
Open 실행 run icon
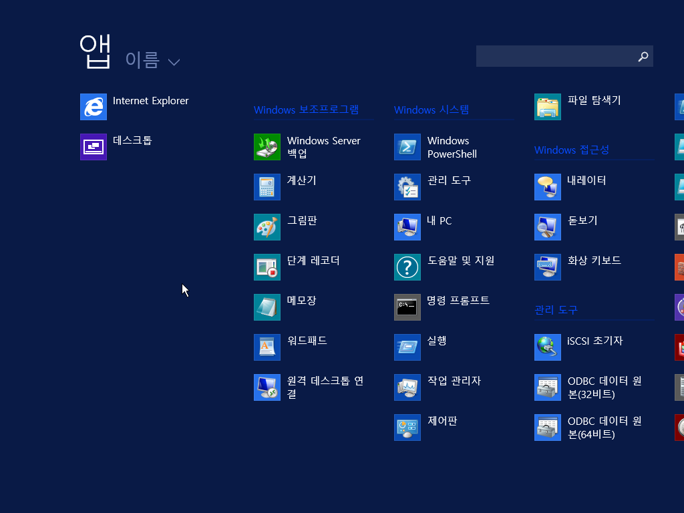pyautogui.click(x=407, y=347)
